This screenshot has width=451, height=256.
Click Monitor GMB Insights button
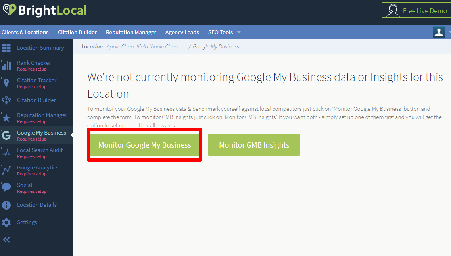[254, 145]
